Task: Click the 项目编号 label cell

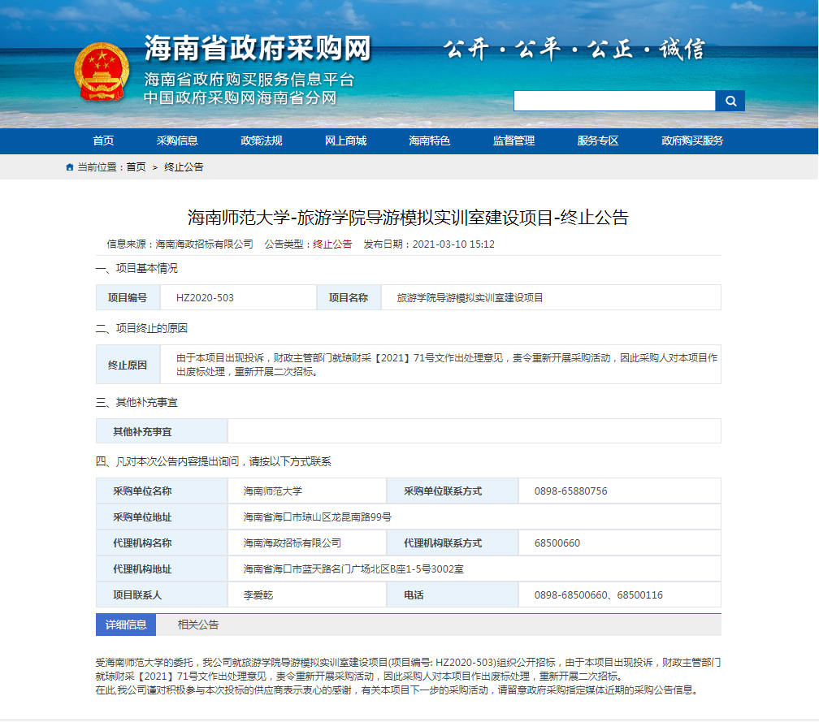Action: tap(128, 298)
